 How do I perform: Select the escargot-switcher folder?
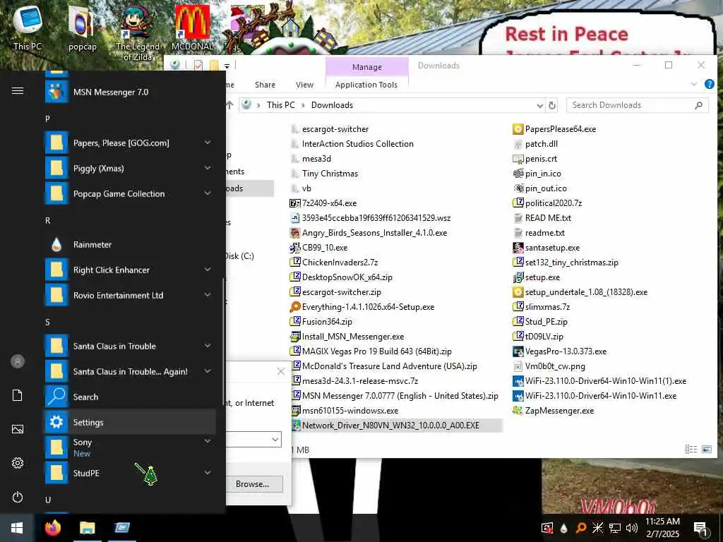(330, 129)
